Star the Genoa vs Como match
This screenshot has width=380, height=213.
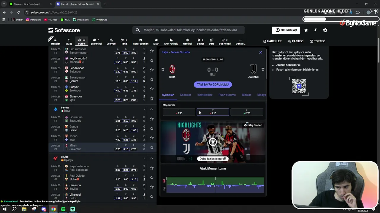click(152, 128)
